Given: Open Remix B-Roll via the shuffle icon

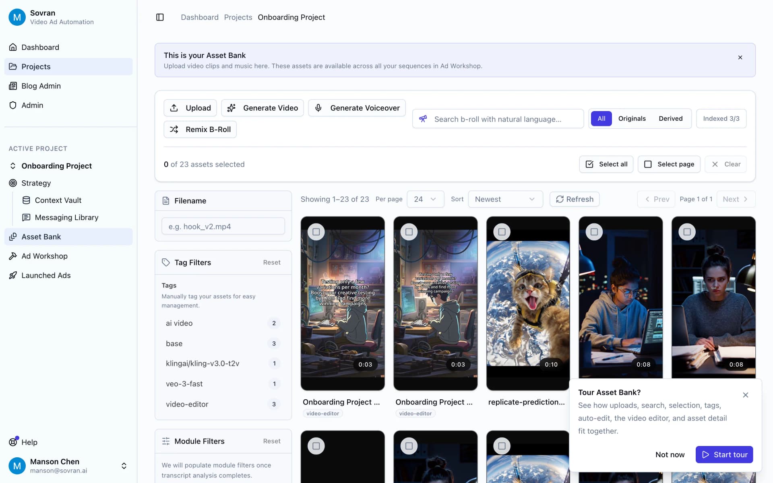Looking at the screenshot, I should click(174, 129).
